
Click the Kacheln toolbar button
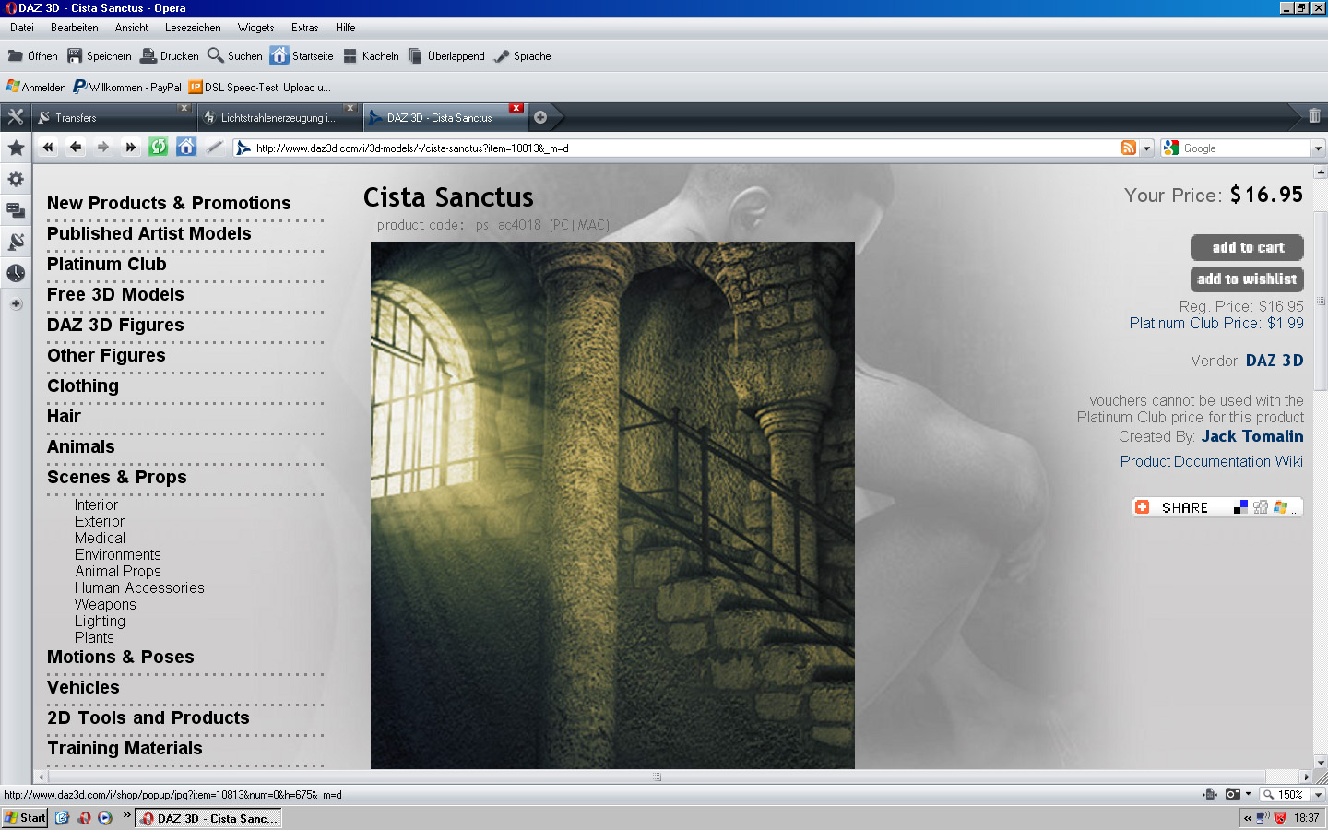[371, 56]
